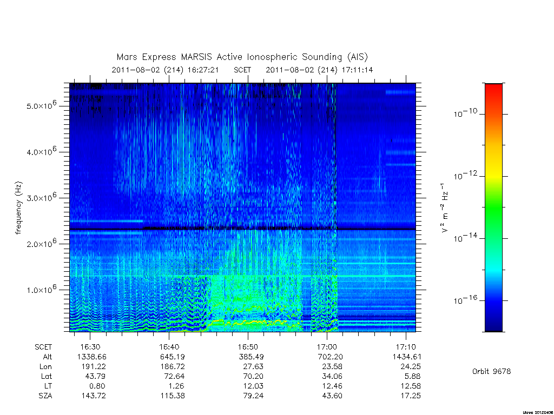Select latitude value 72.64
Screen dimensions: 554x415
point(174,376)
